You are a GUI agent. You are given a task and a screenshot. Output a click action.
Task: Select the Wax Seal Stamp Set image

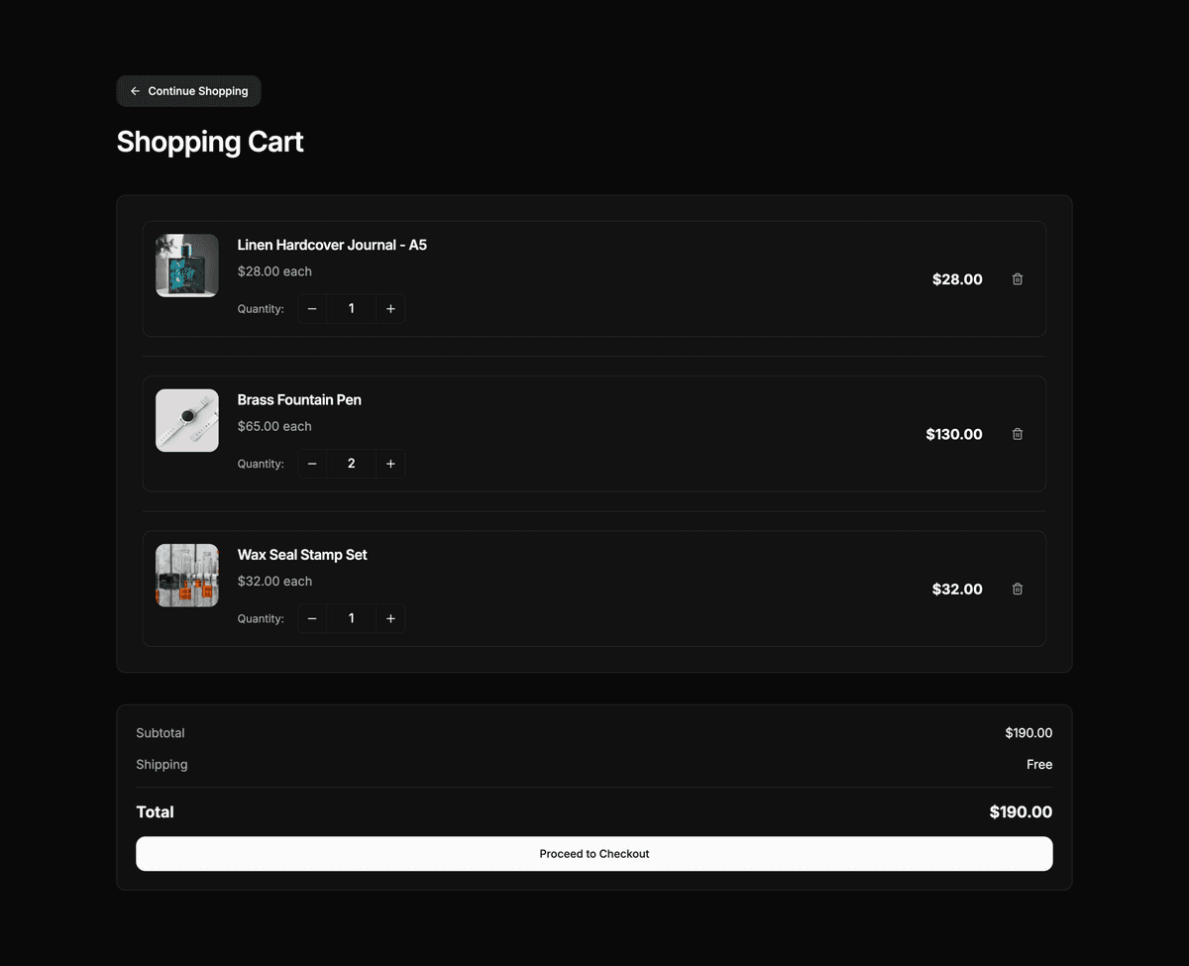click(x=186, y=575)
